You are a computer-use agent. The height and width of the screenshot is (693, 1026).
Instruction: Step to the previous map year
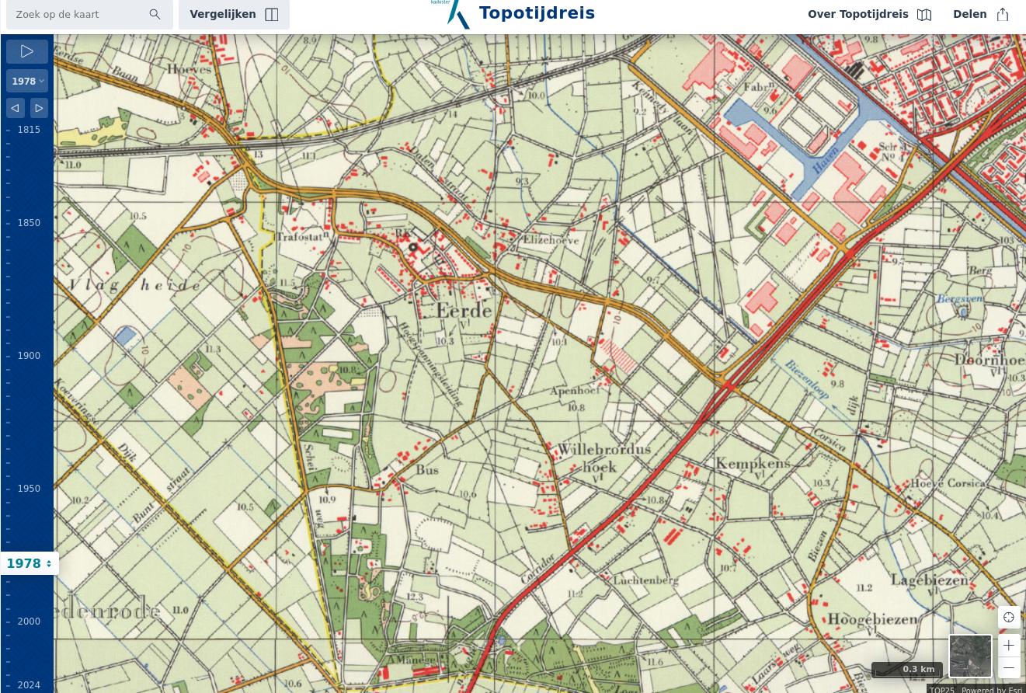tap(16, 108)
